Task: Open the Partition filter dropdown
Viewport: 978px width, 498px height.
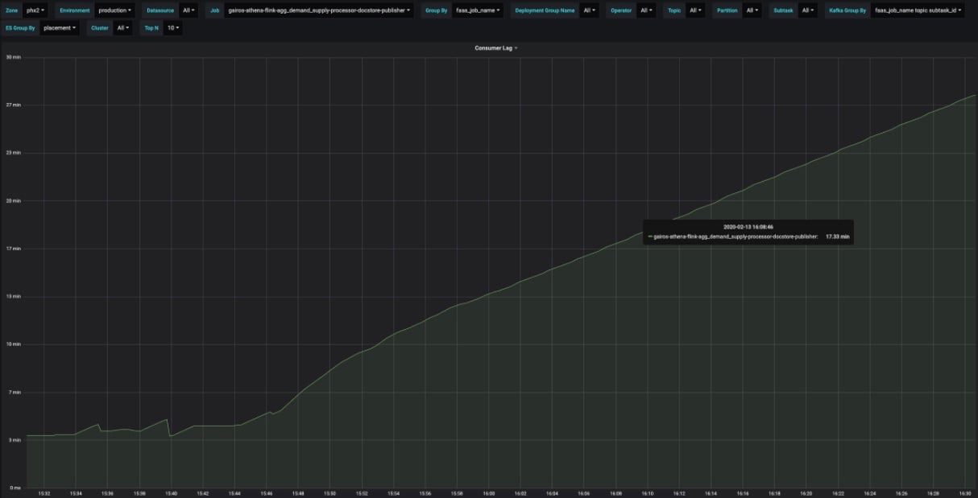Action: coord(751,10)
